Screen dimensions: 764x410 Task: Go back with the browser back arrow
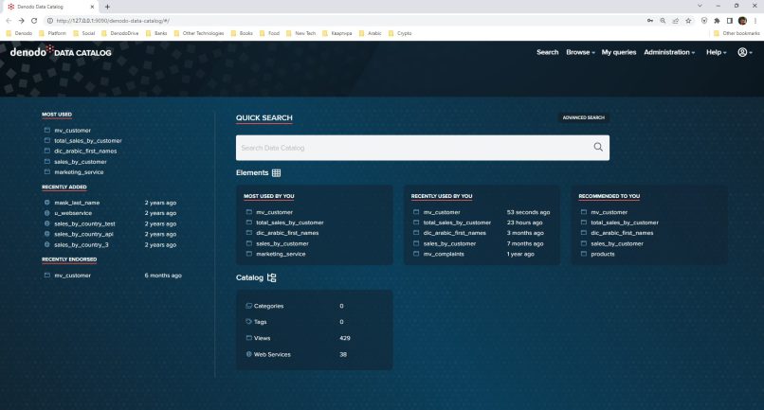[x=9, y=21]
